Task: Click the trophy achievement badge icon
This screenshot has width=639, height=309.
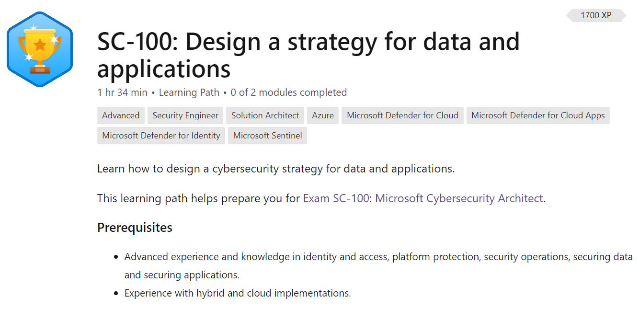Action: [40, 49]
